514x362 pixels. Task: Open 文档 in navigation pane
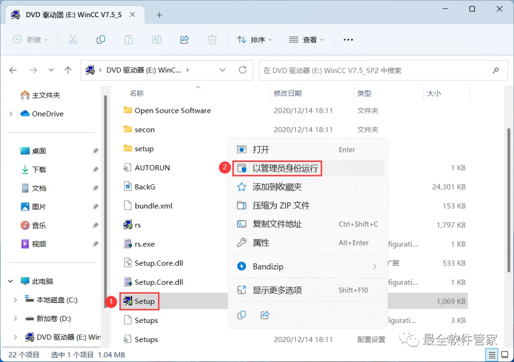33,188
